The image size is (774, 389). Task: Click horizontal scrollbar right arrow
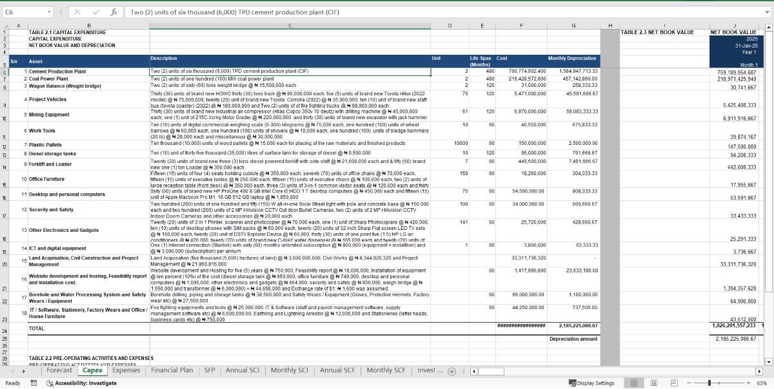pos(759,371)
